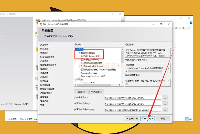
Task: Click the File Explorer search box
Action: click(x=181, y=28)
